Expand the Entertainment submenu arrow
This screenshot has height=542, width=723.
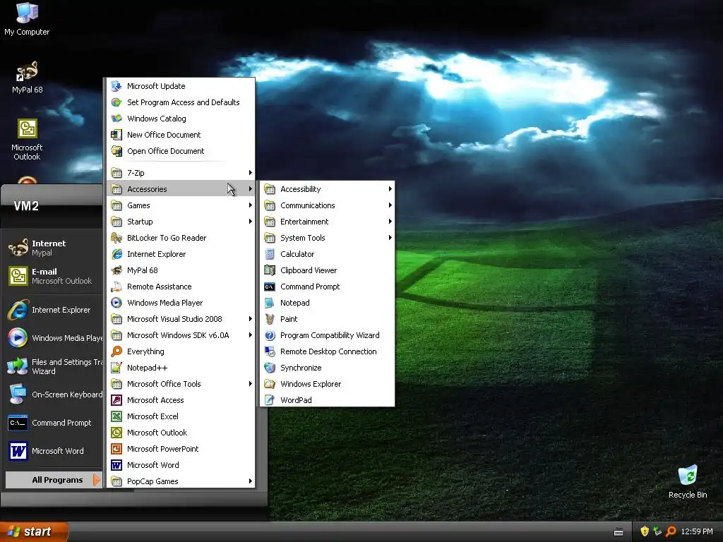[x=390, y=222]
